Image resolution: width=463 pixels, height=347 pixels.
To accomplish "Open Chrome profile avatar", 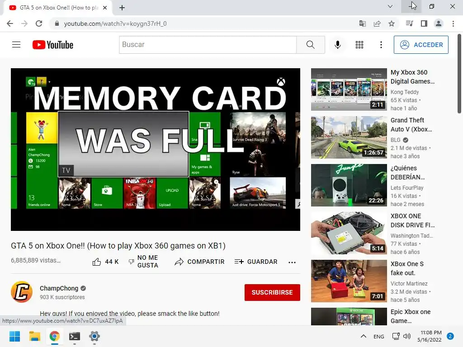I will pyautogui.click(x=439, y=23).
